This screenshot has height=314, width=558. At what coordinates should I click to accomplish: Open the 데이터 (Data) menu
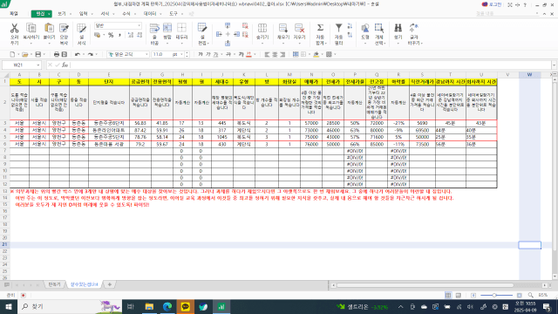click(x=150, y=14)
